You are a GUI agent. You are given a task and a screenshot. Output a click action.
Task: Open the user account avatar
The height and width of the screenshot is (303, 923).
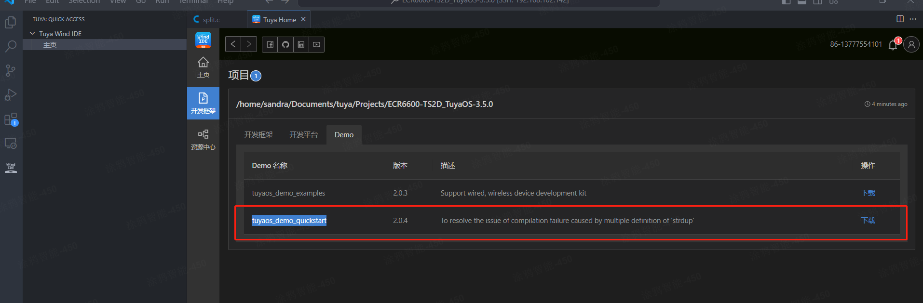click(x=911, y=44)
